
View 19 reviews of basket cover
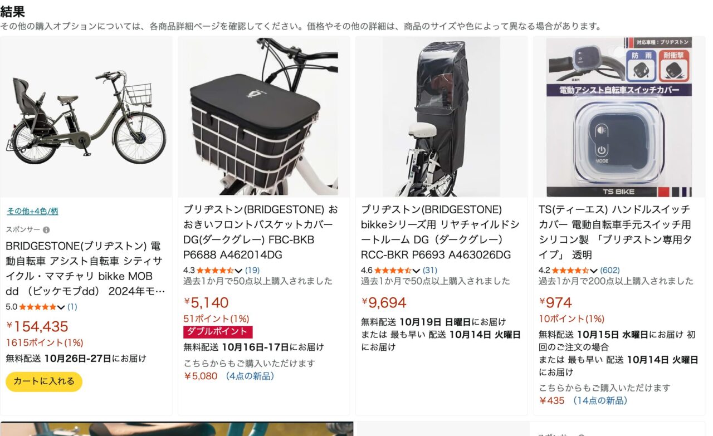252,270
